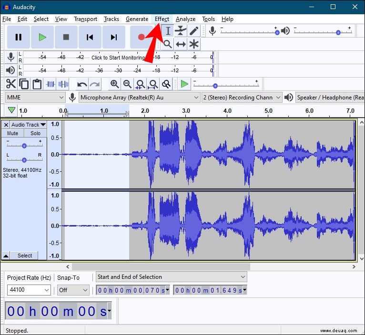Pick the Selection (I-beam) tool
Viewport: 365px width, 335px height.
[x=168, y=30]
